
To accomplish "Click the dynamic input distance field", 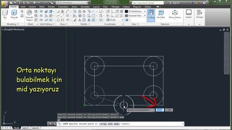I will coord(159,110).
